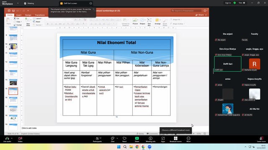
Task: Open the Zoom Workplace dropdown arrow
Action: click(18, 3)
